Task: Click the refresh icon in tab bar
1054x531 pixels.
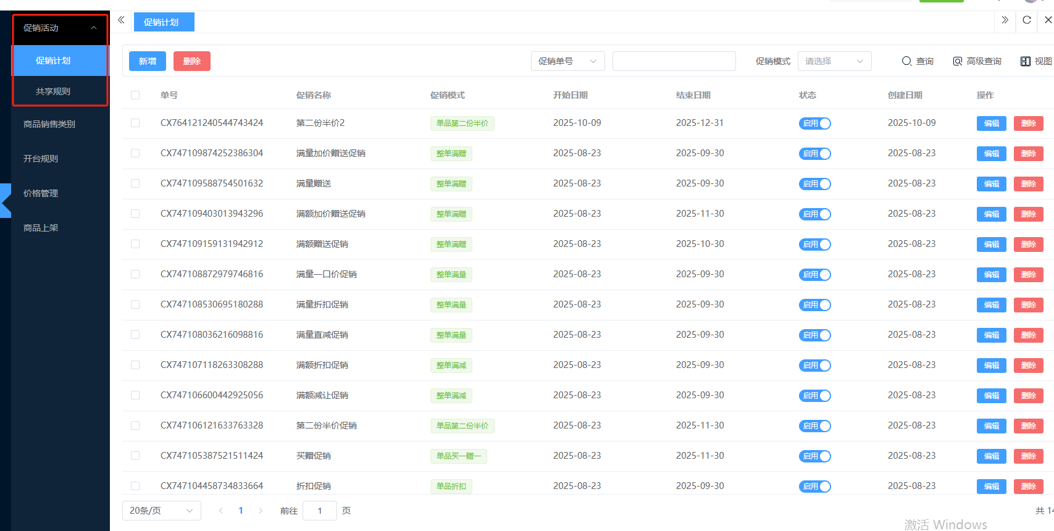Action: [x=1026, y=20]
